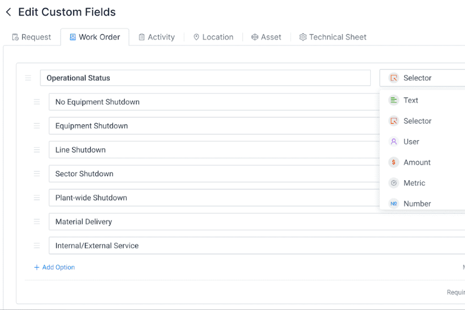The height and width of the screenshot is (310, 465).
Task: Choose the User field type option
Action: pos(411,141)
